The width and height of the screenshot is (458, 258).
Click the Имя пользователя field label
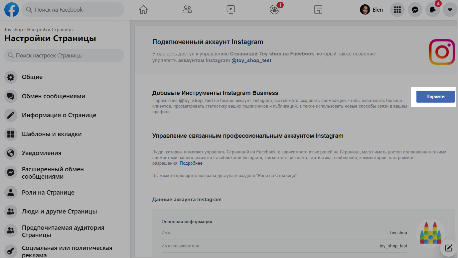[180, 246]
